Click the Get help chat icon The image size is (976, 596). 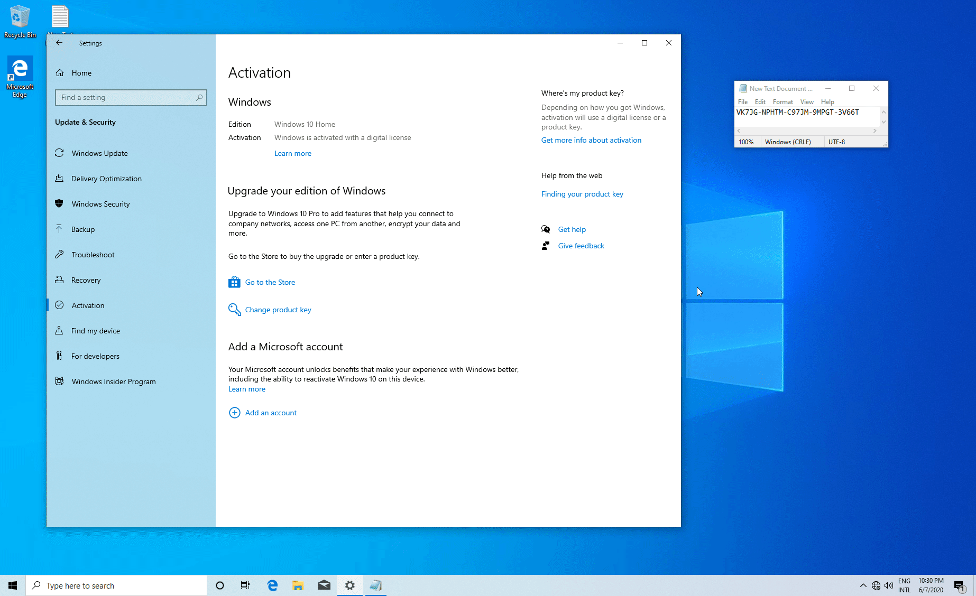pos(546,229)
